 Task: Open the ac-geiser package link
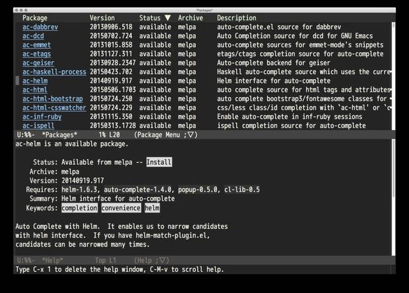point(38,63)
